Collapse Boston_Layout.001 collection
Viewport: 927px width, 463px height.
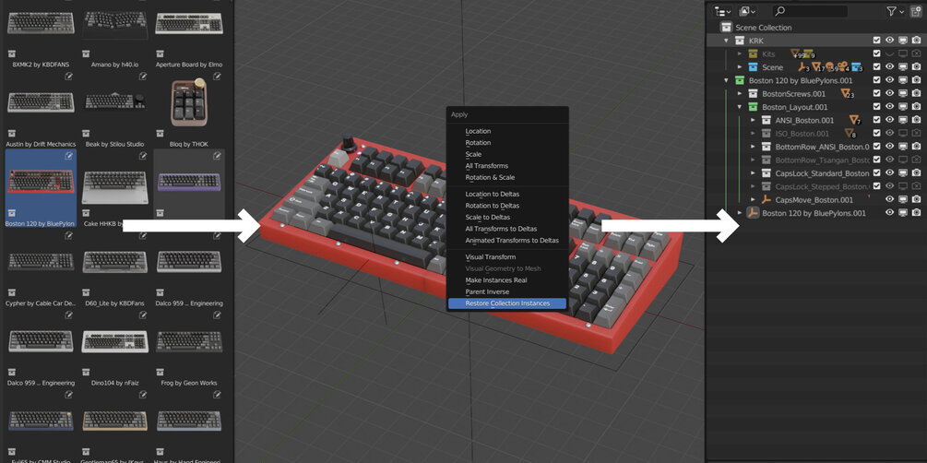740,107
